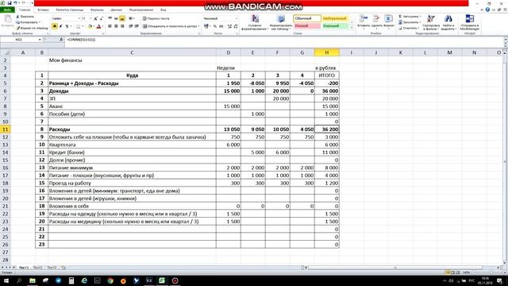Screen dimensions: 508x286
Task: Switch to the Review ribbon tab
Action: click(x=141, y=10)
